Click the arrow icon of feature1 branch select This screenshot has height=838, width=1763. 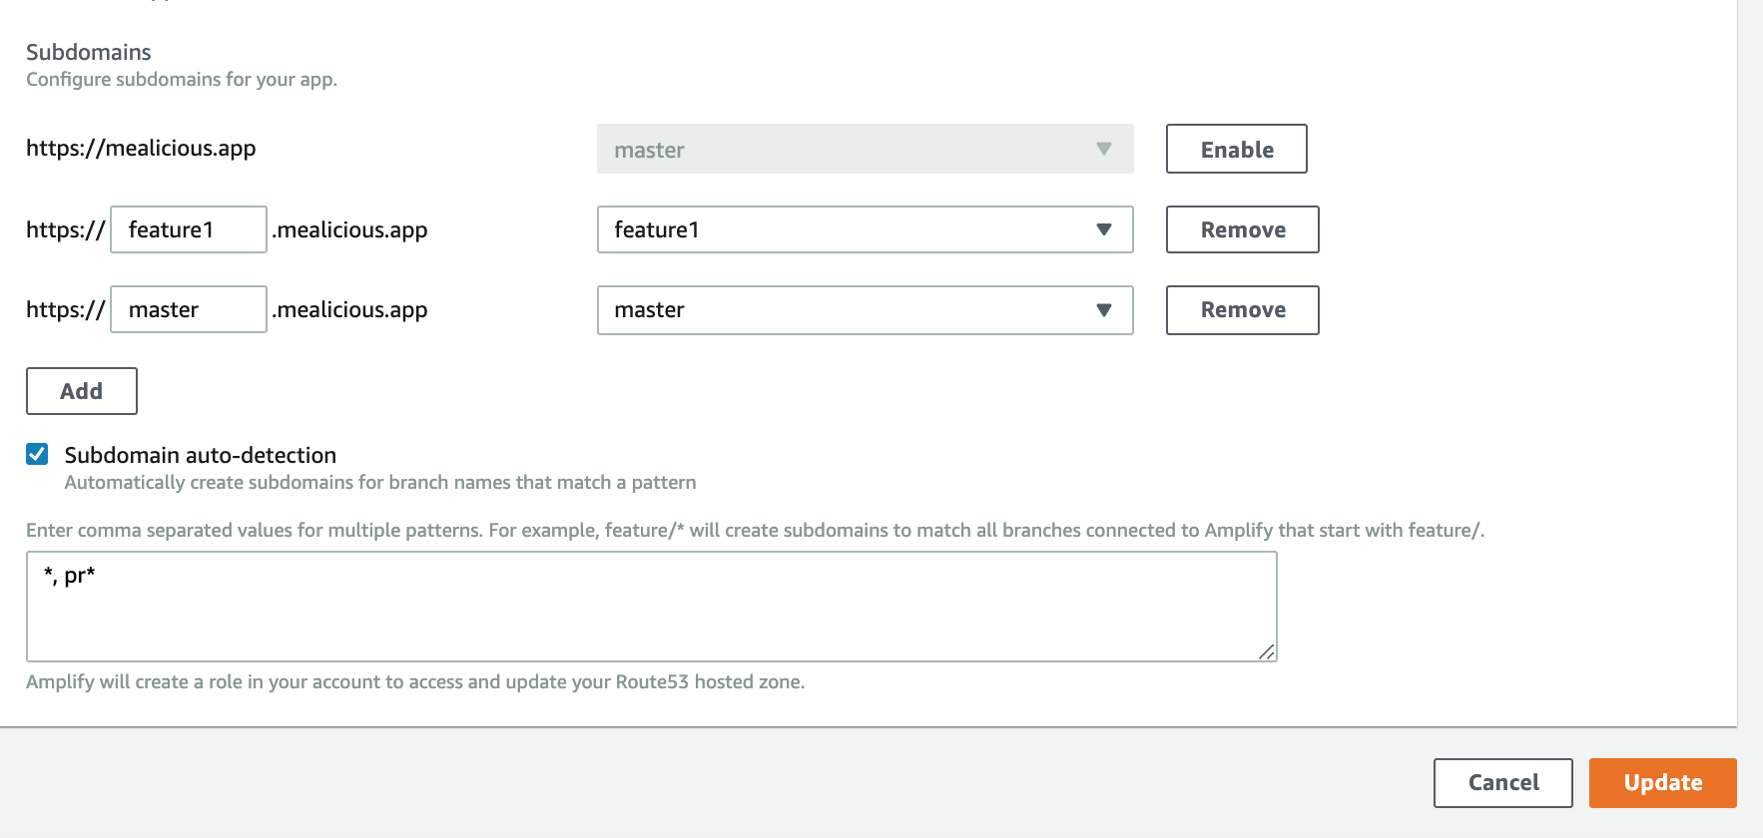coord(1103,229)
